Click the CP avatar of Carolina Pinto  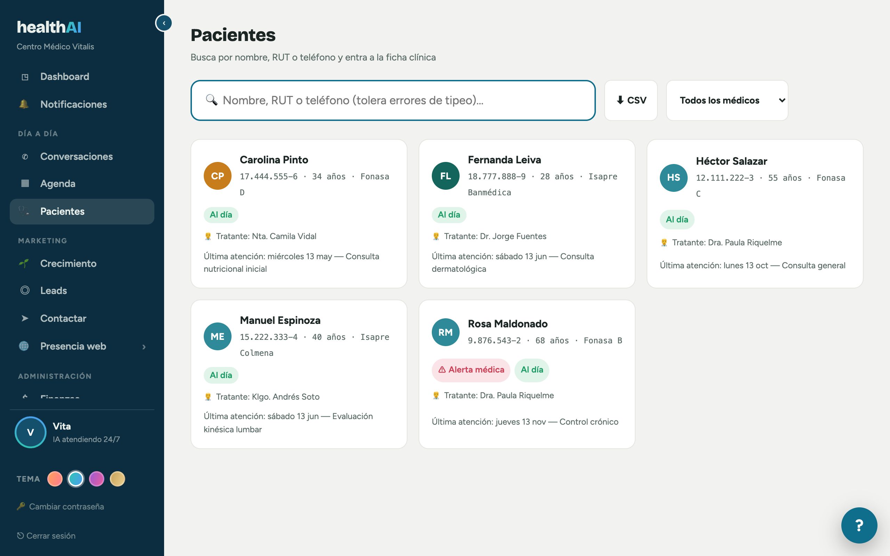pyautogui.click(x=217, y=176)
